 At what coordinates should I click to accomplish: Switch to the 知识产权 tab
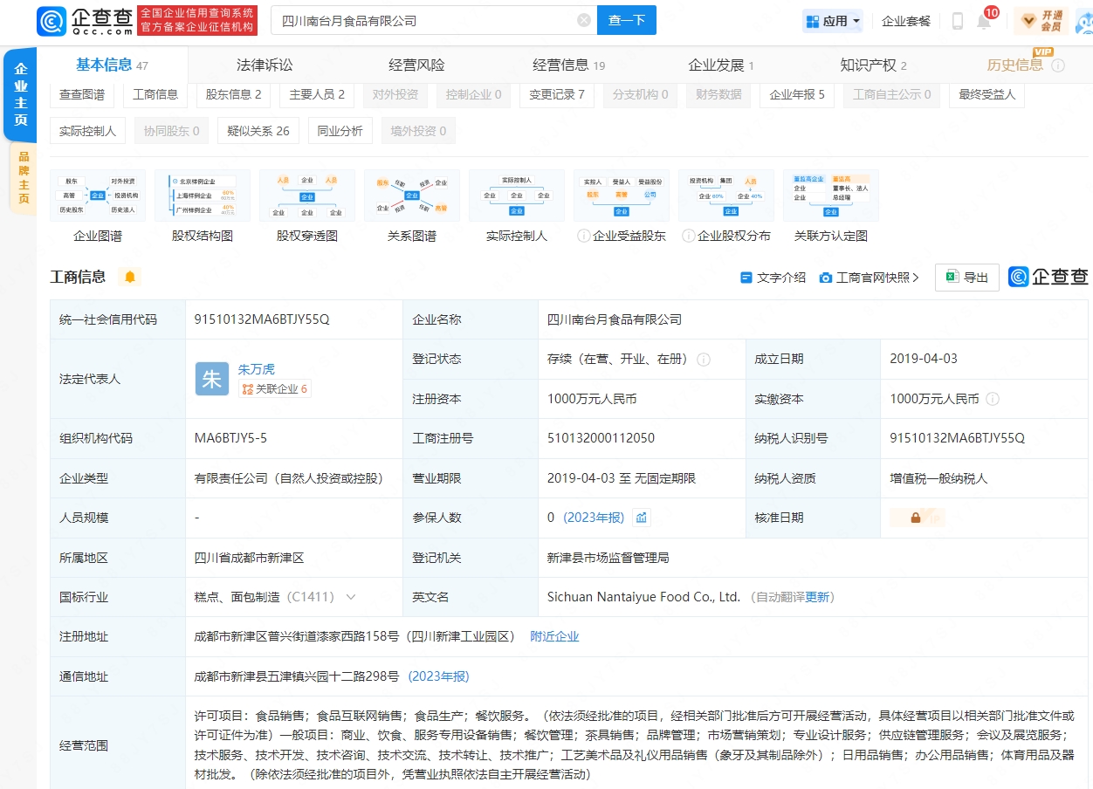click(873, 65)
